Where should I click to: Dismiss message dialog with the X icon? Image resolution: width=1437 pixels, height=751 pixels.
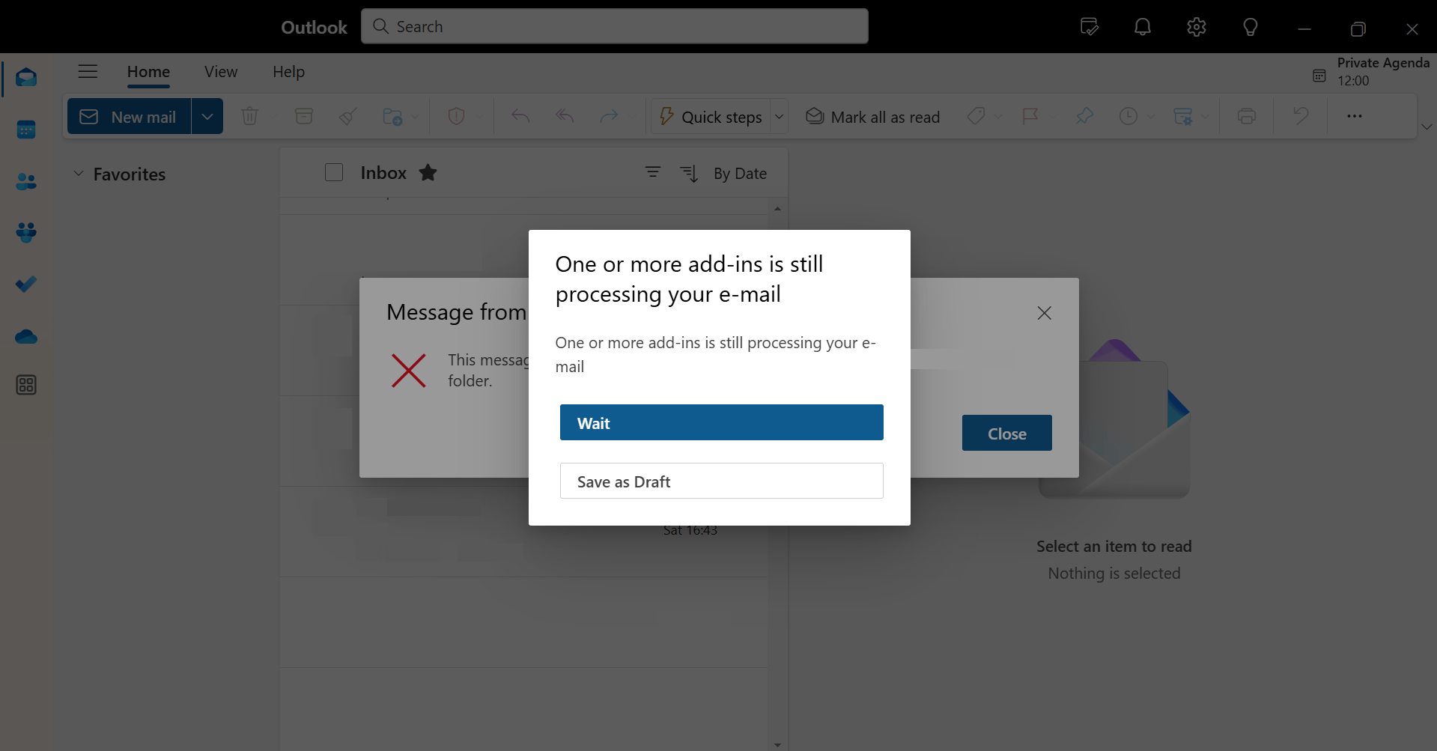pyautogui.click(x=1044, y=313)
